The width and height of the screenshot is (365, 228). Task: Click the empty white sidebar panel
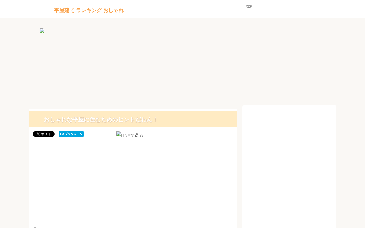[x=289, y=167]
